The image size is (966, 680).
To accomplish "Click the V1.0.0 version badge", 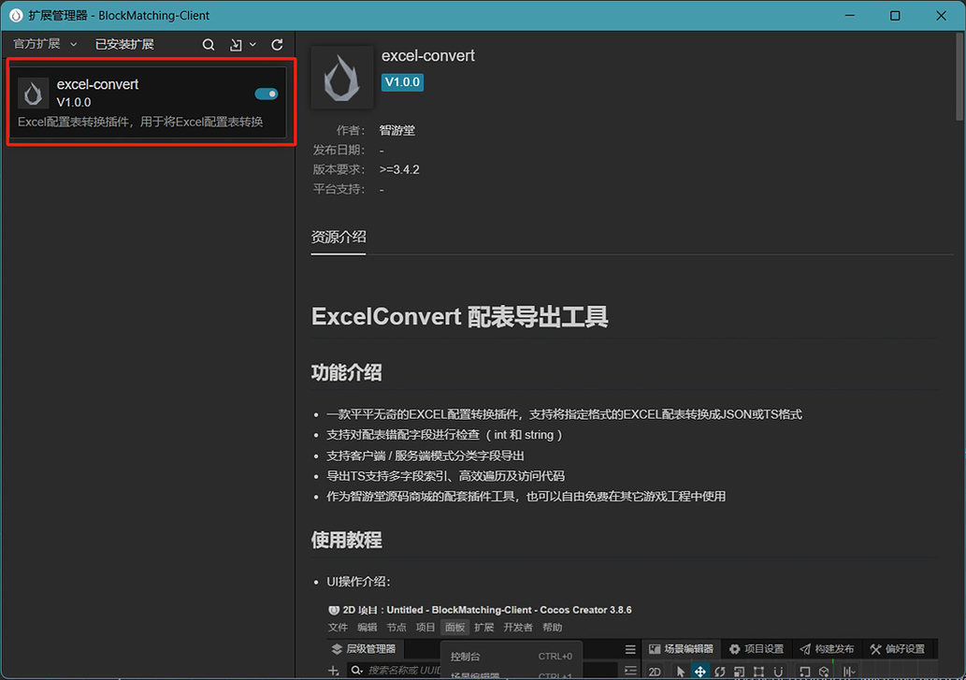I will point(402,82).
